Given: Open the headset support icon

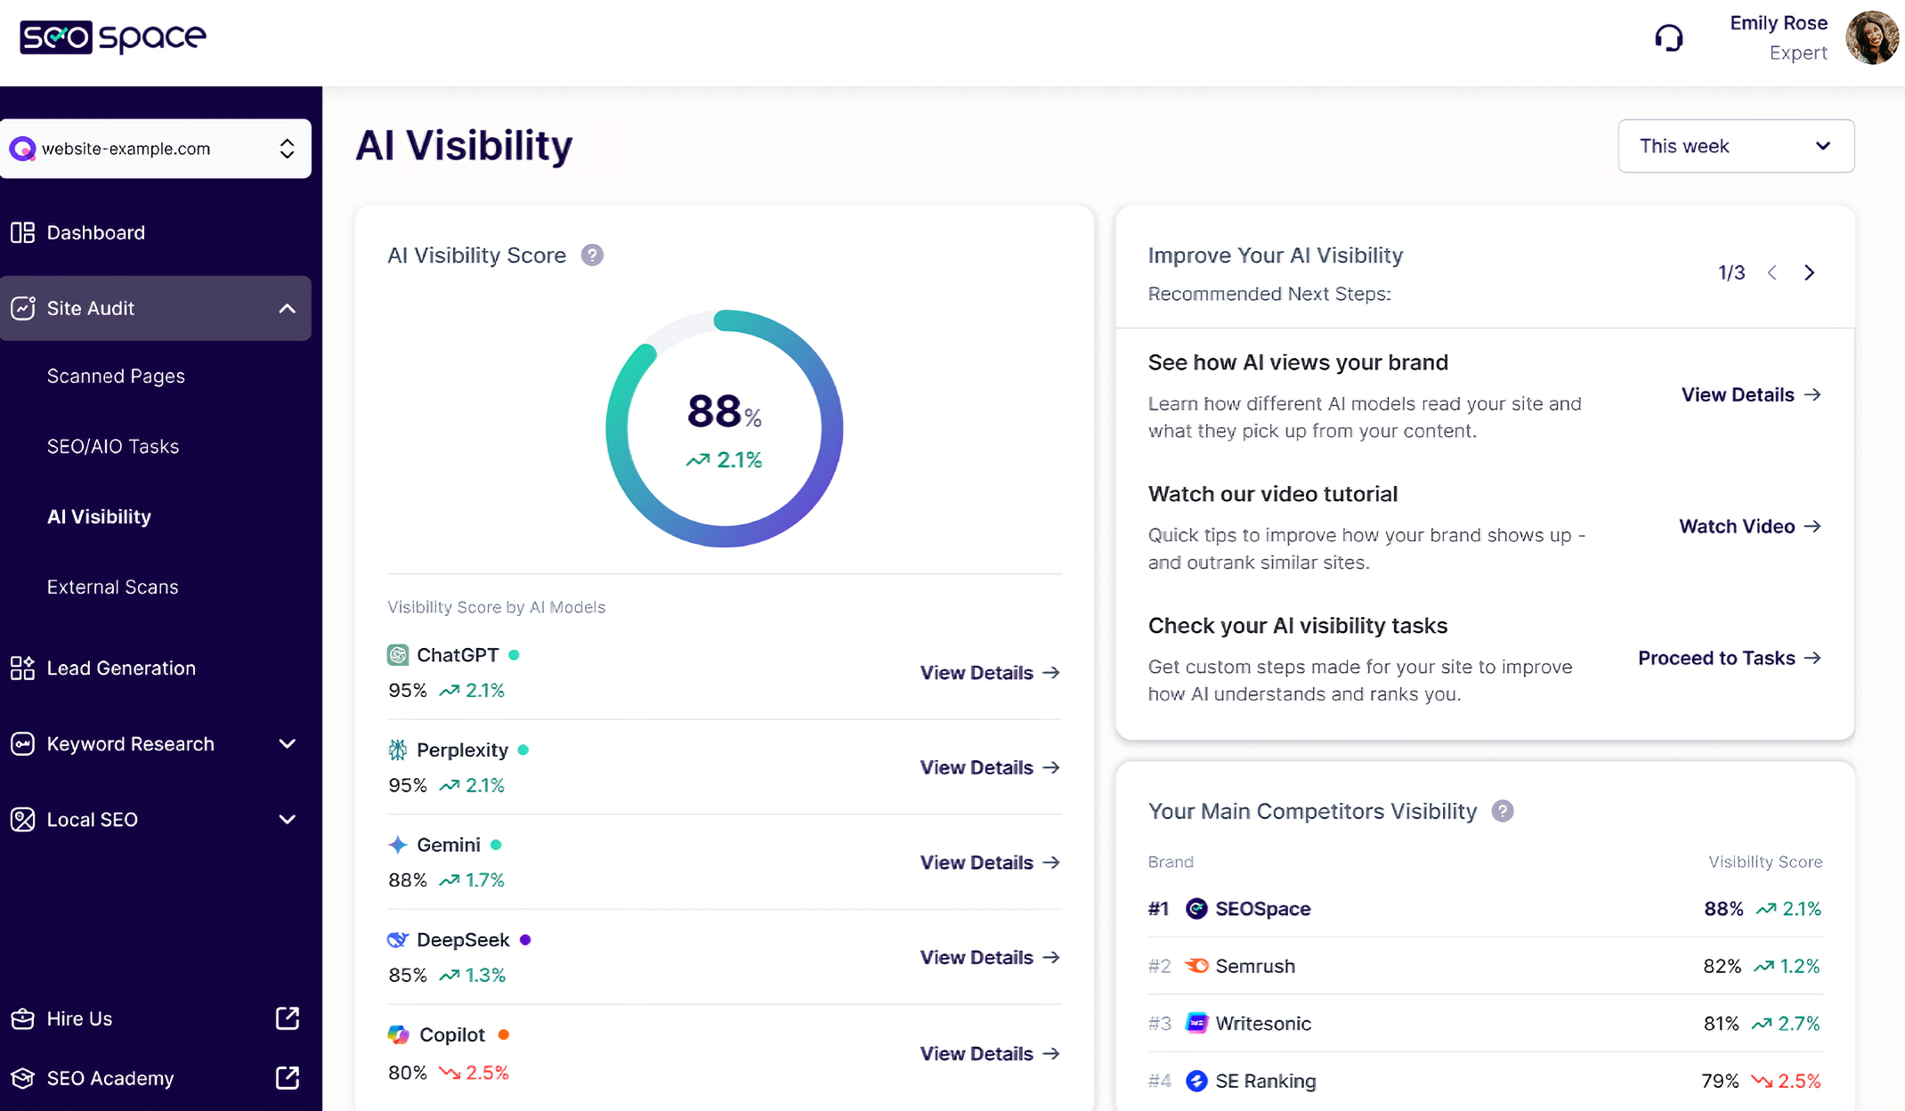Looking at the screenshot, I should pyautogui.click(x=1669, y=37).
